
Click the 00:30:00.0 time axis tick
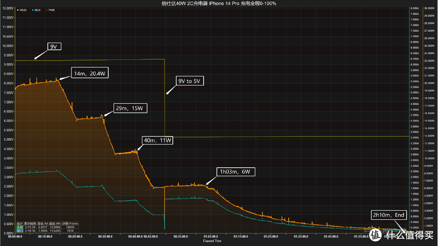[x=105, y=237]
